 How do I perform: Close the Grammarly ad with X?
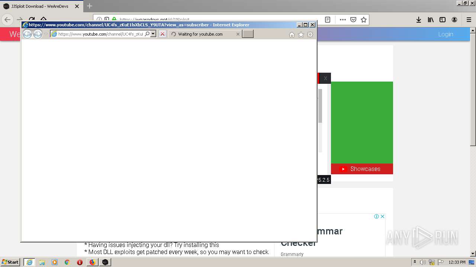[382, 216]
